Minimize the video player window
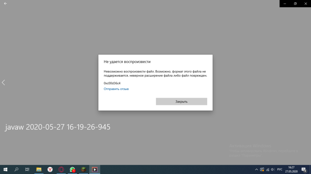The image size is (311, 174). (x=285, y=3)
